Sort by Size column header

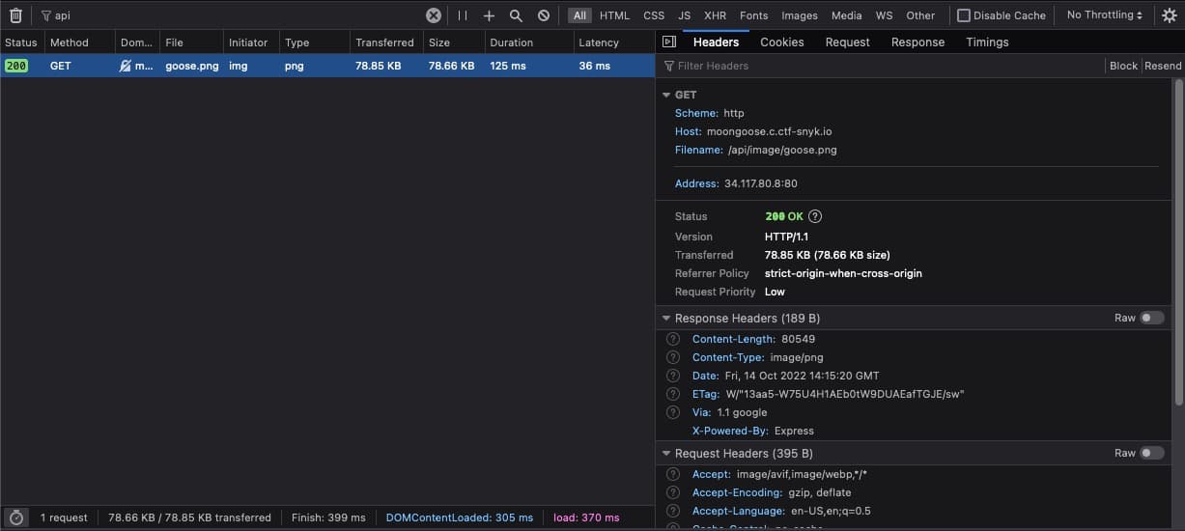click(454, 42)
